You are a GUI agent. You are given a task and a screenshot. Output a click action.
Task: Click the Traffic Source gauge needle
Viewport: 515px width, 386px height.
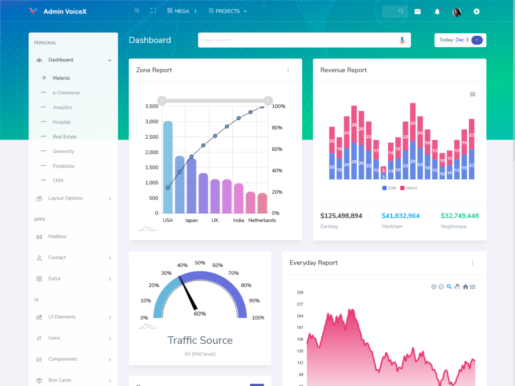(x=188, y=294)
